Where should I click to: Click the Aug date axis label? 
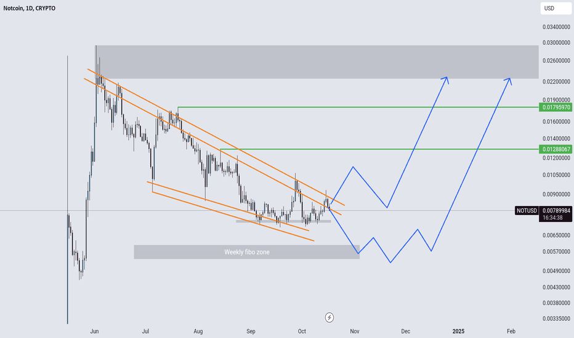[198, 331]
